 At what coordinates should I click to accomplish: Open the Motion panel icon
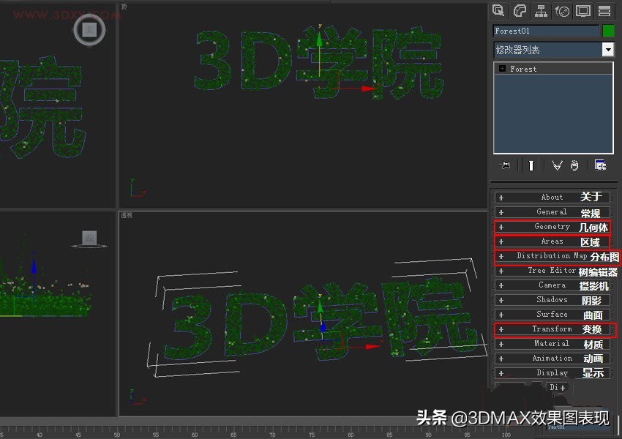point(561,11)
